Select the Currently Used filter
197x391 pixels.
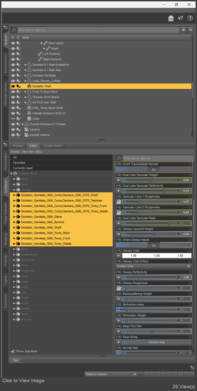[61, 168]
